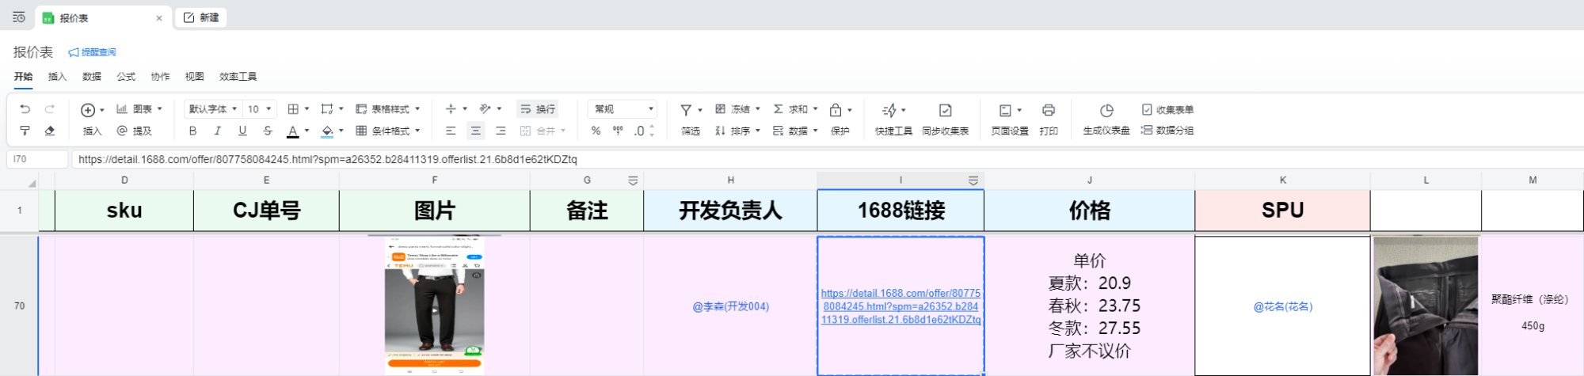Select the format painter tool
The height and width of the screenshot is (376, 1584).
[x=25, y=131]
